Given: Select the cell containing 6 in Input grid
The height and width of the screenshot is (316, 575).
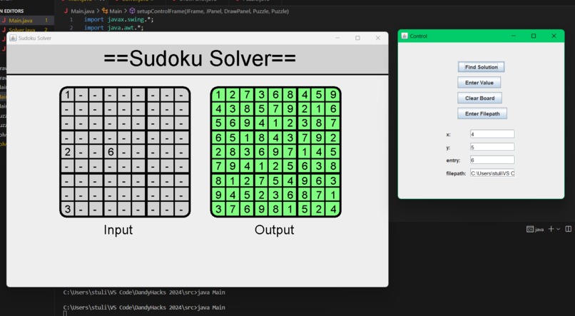Looking at the screenshot, I should pos(111,151).
